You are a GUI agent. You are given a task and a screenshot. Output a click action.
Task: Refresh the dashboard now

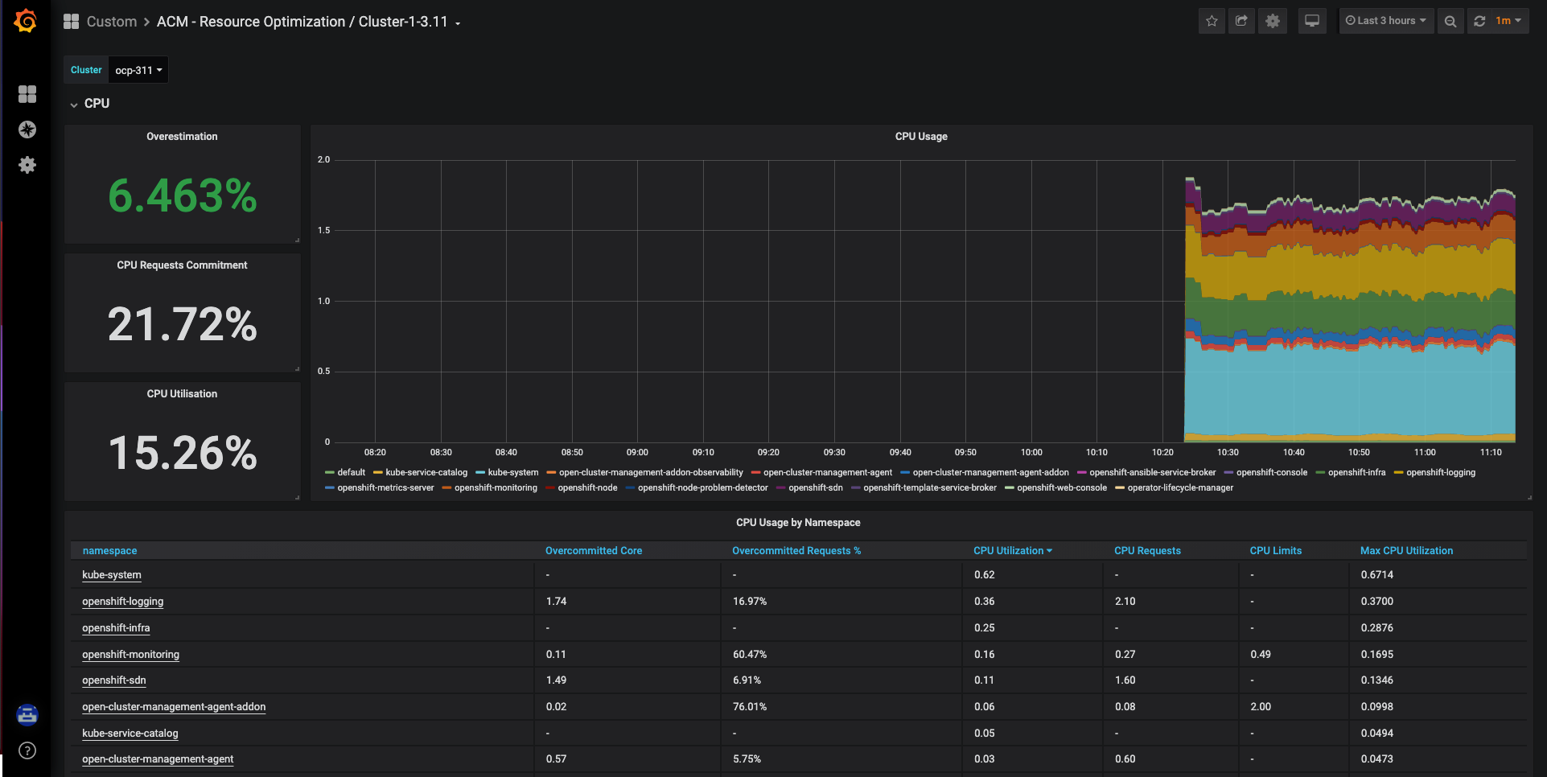click(x=1479, y=21)
